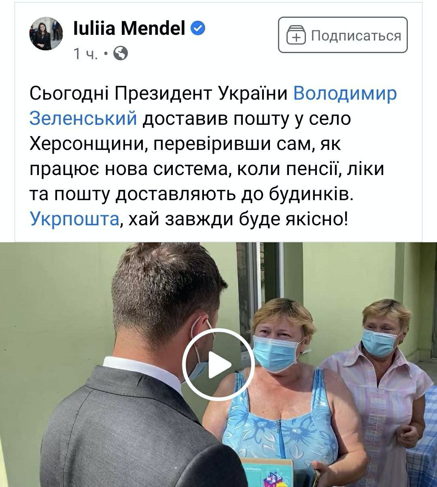This screenshot has height=487, width=437.
Task: Open the Укрпошта page link
Action: [74, 220]
